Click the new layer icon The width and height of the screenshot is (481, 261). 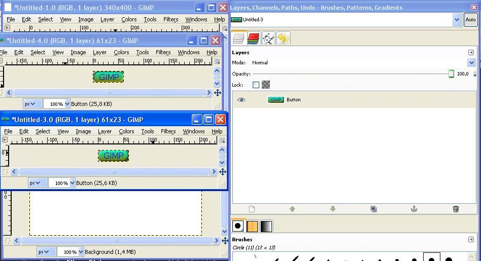(252, 209)
